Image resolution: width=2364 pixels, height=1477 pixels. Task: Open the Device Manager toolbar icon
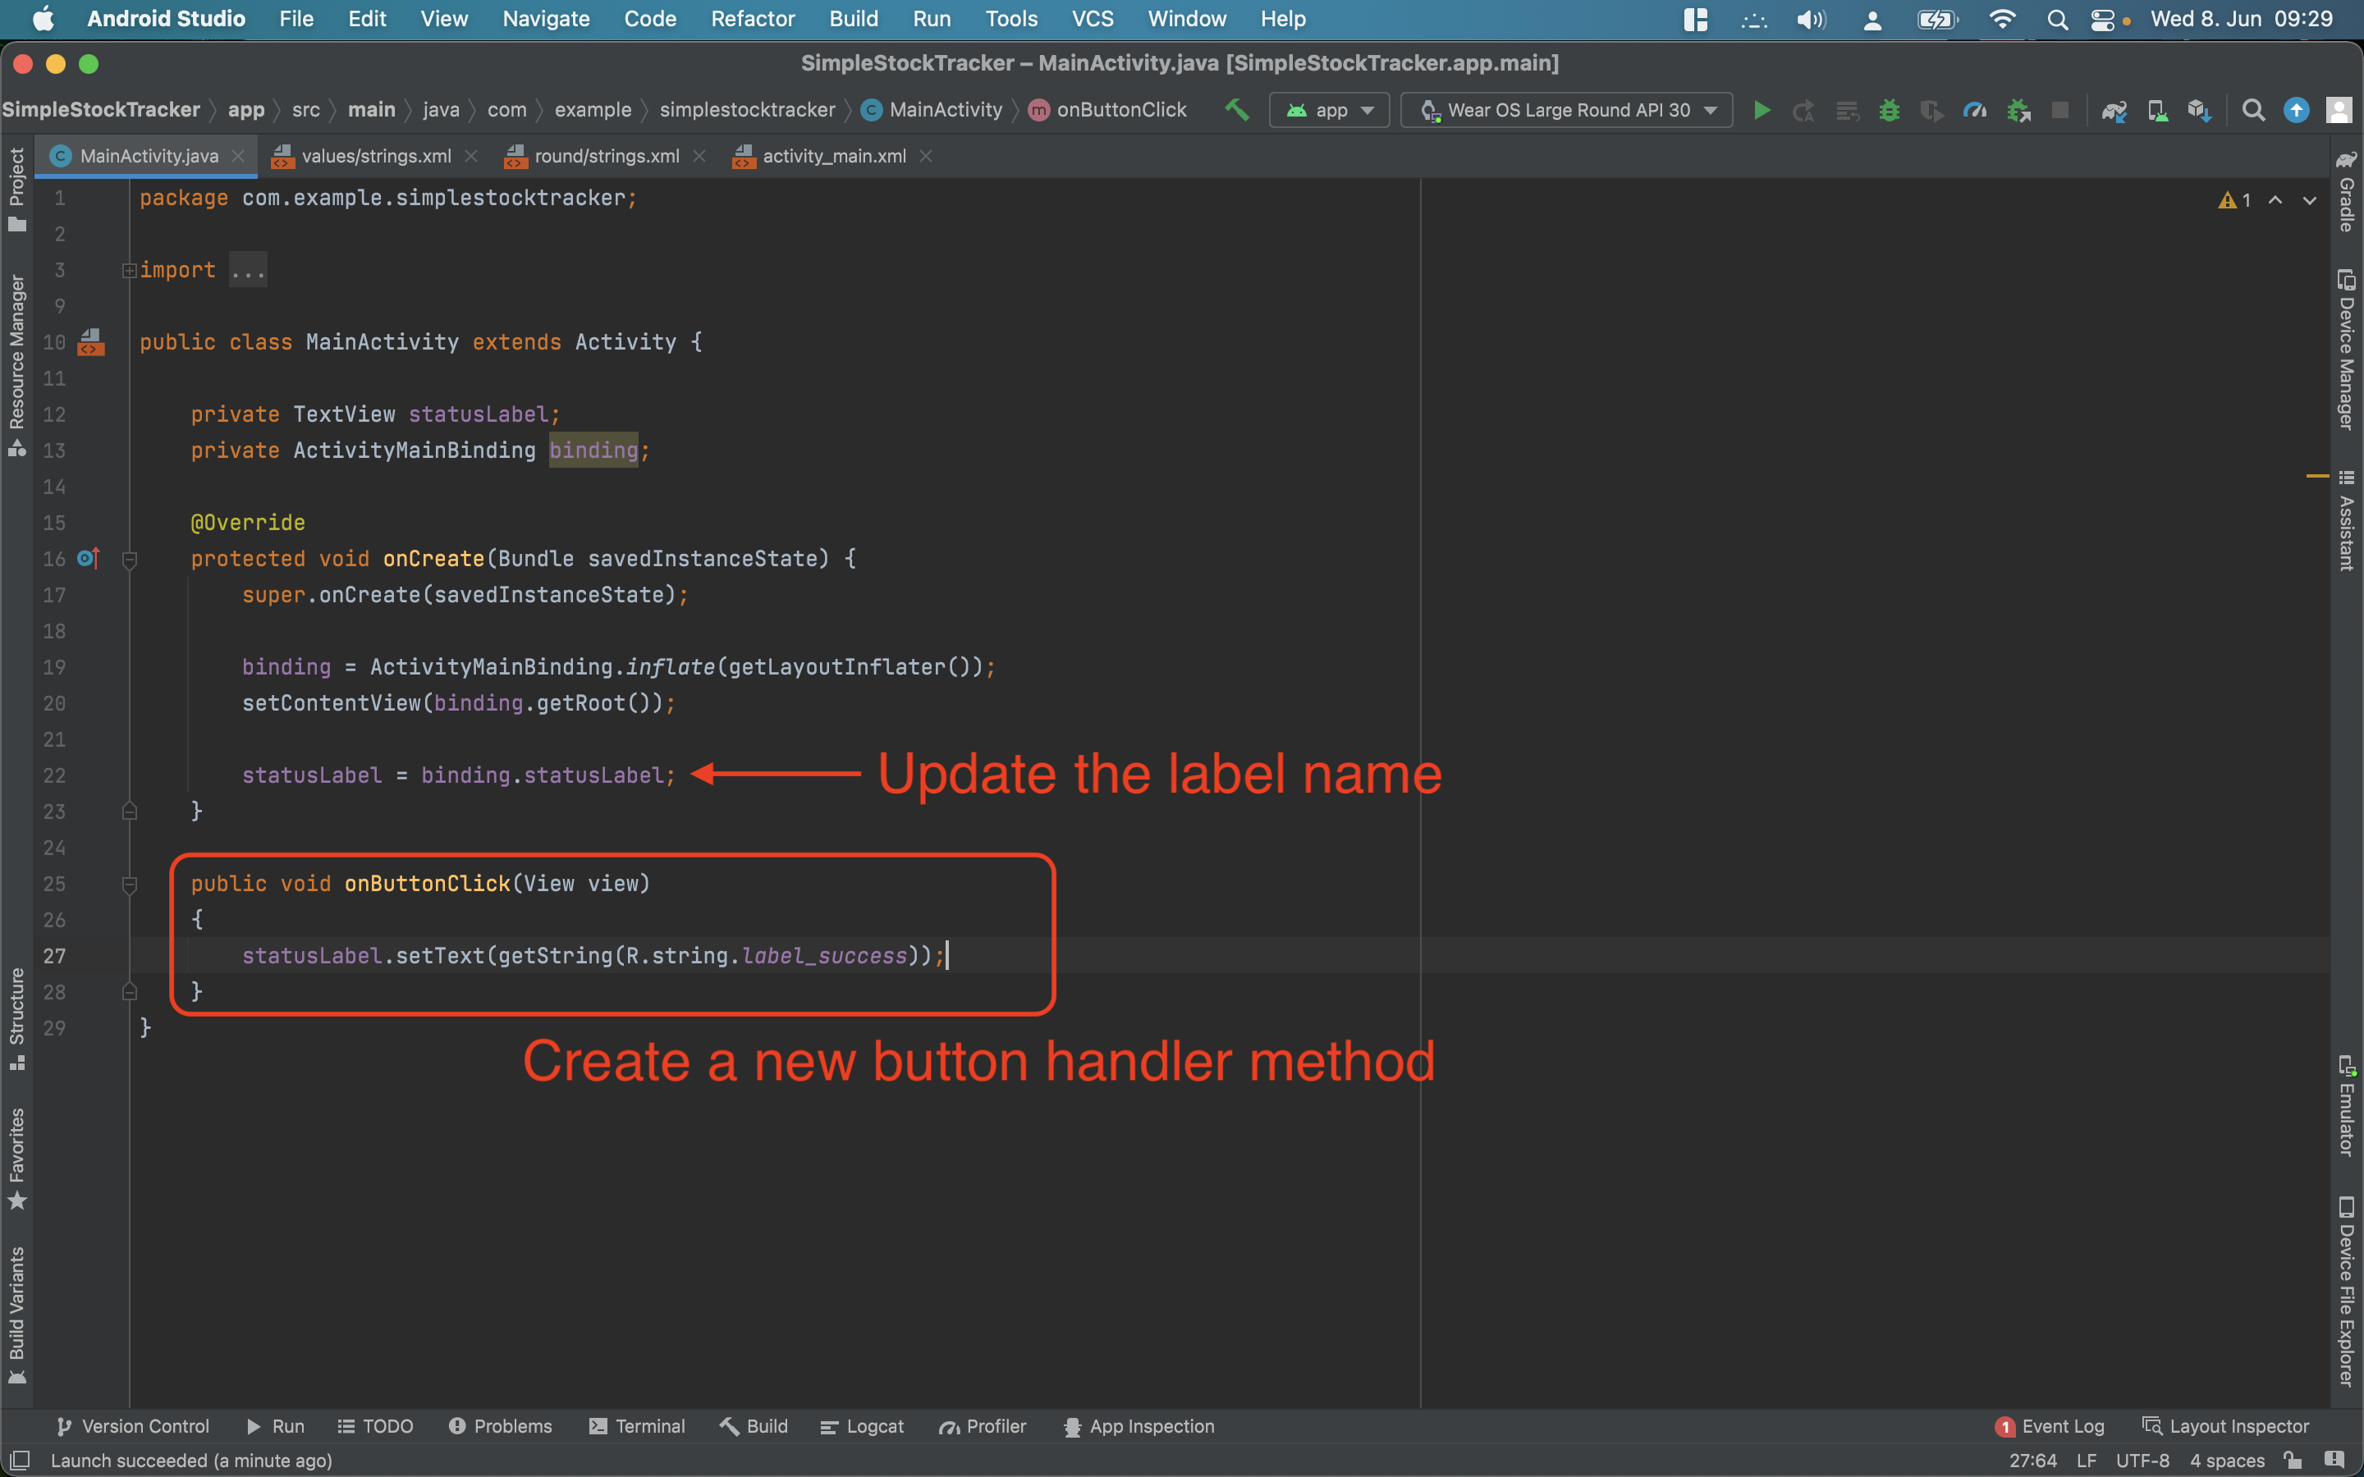point(2157,111)
